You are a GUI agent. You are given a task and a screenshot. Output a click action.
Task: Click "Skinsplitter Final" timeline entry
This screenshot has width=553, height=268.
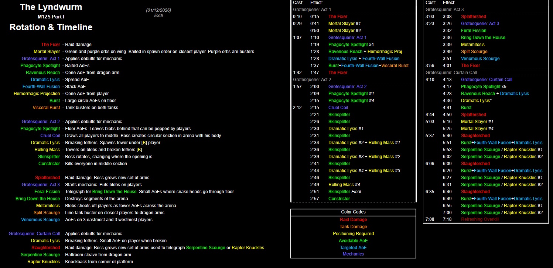point(345,192)
